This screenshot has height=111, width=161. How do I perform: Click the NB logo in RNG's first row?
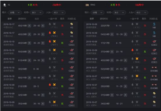pos(154,24)
